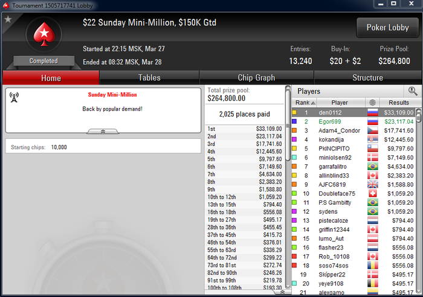Click the globe country column header icon

tap(372, 103)
